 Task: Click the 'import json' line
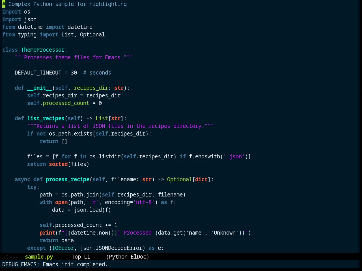pyautogui.click(x=19, y=19)
